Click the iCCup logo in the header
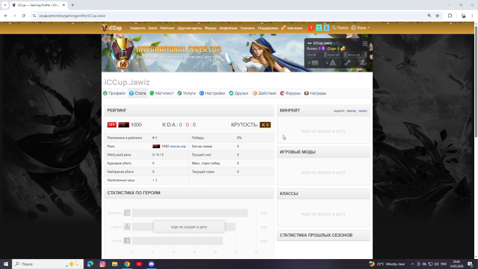The width and height of the screenshot is (478, 269). [111, 28]
